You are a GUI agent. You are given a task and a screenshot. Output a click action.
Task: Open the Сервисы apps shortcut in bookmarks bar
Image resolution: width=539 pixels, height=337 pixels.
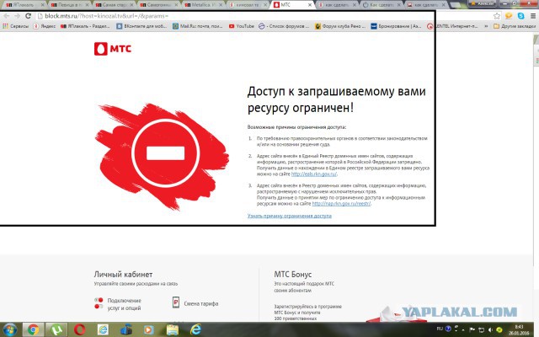click(15, 26)
